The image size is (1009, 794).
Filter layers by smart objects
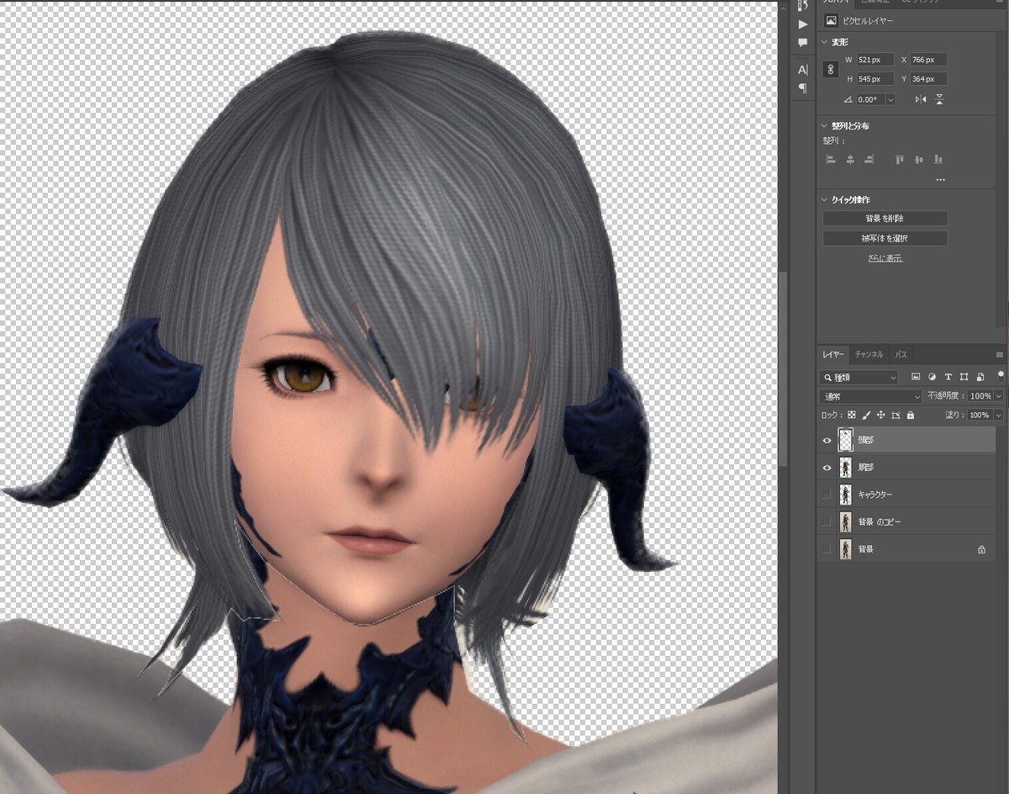point(980,377)
